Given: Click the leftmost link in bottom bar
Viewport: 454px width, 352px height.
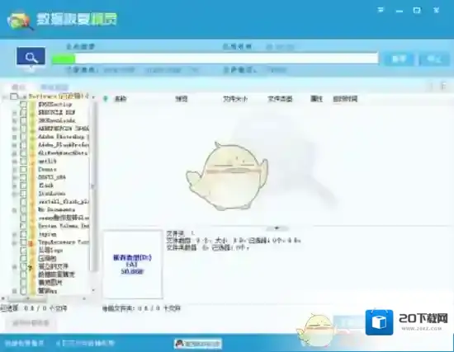Looking at the screenshot, I should 24,343.
